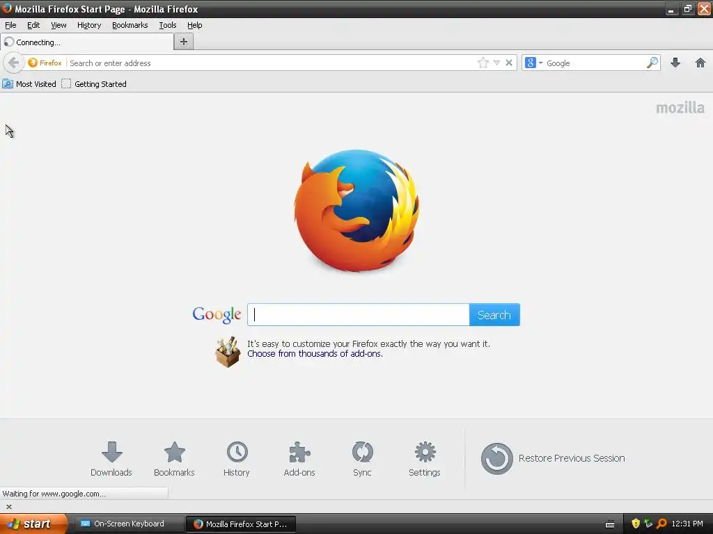This screenshot has width=713, height=534.
Task: Click the security shield tray icon
Action: (x=636, y=524)
